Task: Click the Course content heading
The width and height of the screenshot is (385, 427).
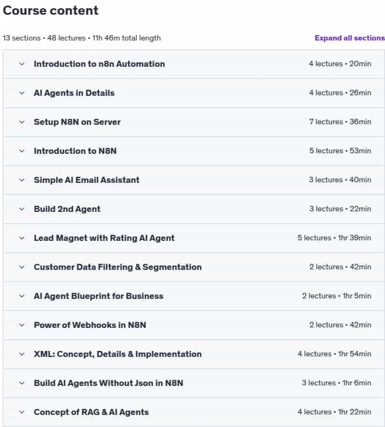Action: pos(51,10)
